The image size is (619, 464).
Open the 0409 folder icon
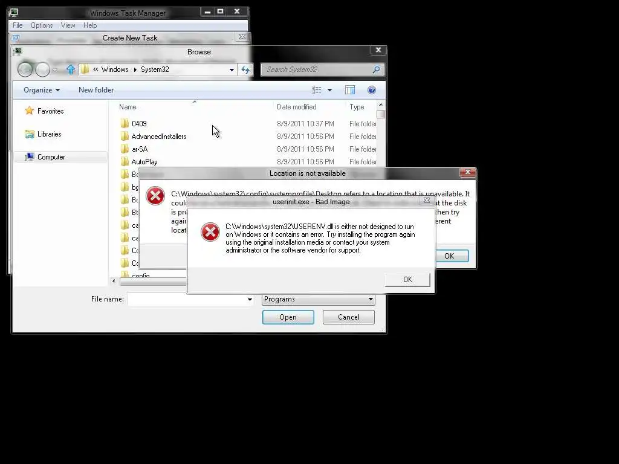click(125, 123)
